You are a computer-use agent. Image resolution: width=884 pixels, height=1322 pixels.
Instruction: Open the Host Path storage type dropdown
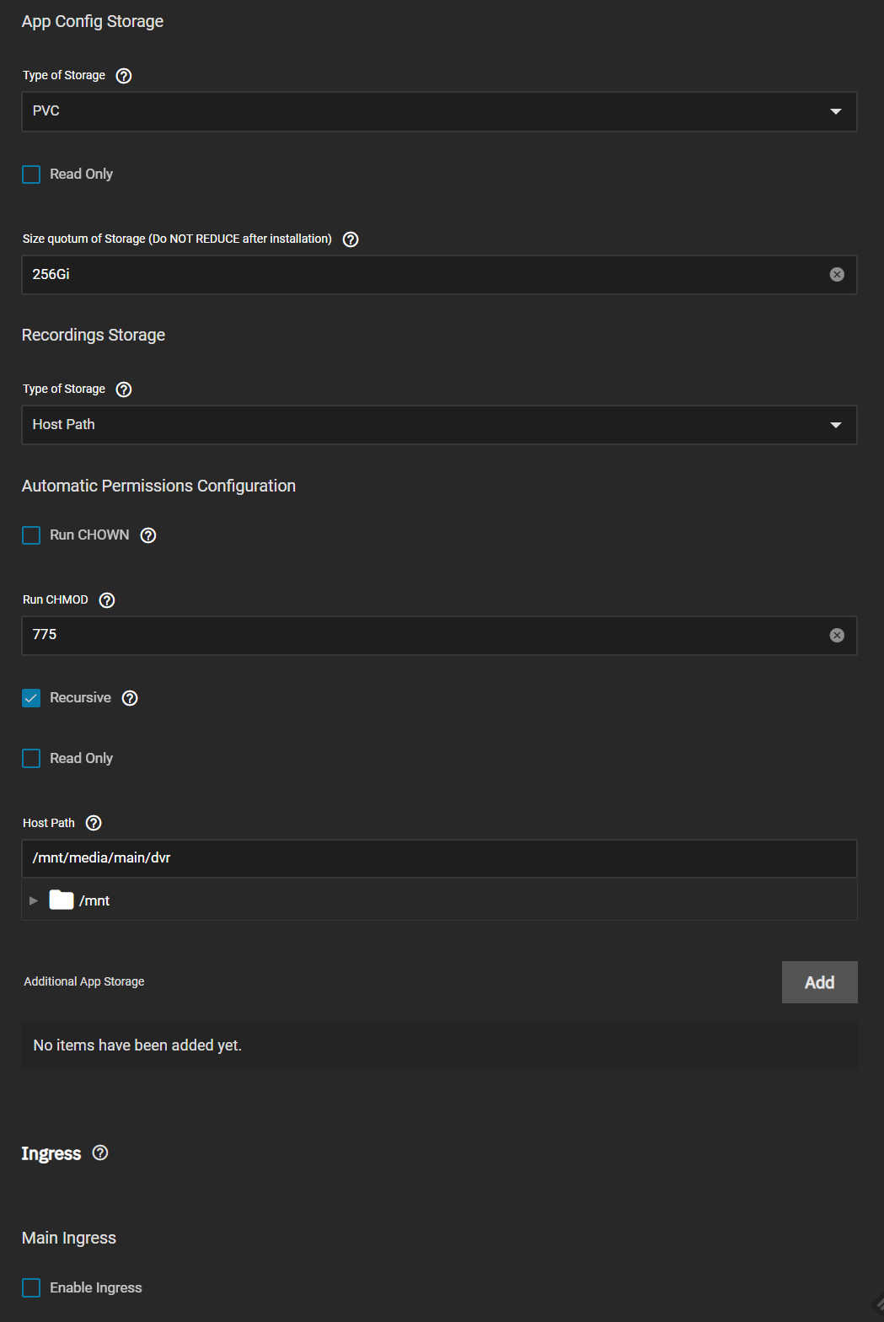coord(439,425)
